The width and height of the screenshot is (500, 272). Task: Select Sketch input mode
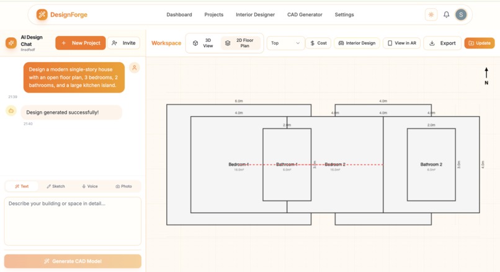pyautogui.click(x=56, y=186)
